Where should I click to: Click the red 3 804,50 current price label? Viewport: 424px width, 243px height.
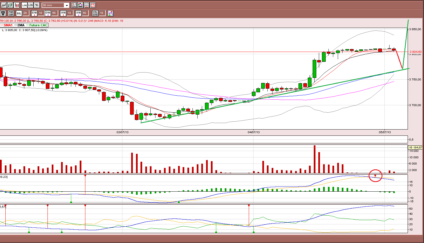[x=416, y=52]
